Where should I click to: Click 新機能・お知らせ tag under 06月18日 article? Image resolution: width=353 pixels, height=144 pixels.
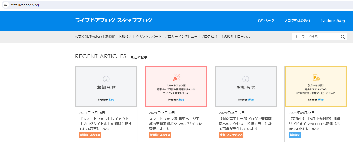(90, 135)
